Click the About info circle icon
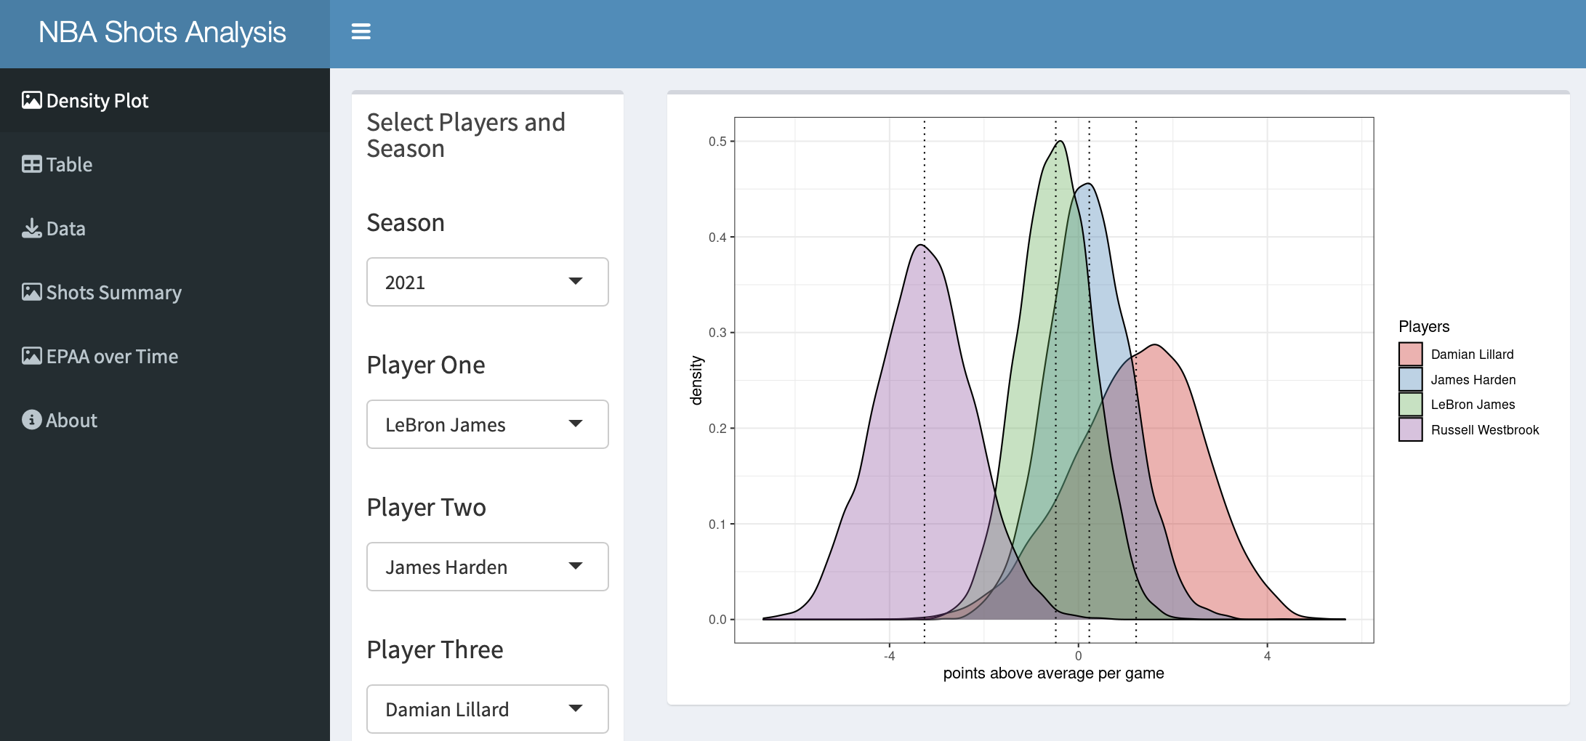 (31, 420)
